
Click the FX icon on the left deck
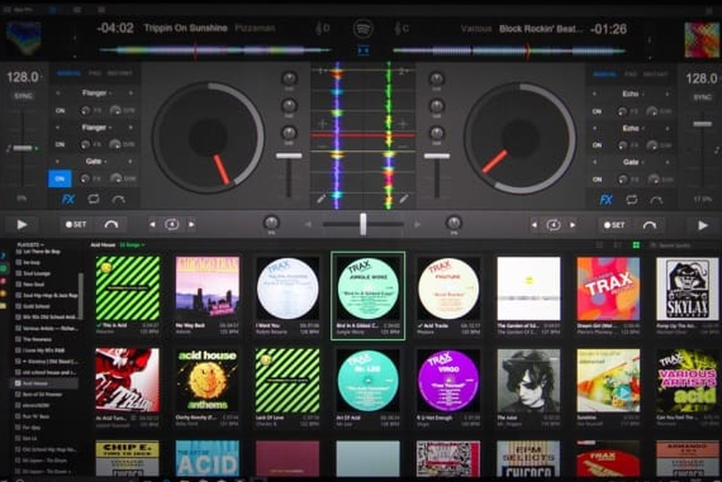(69, 199)
